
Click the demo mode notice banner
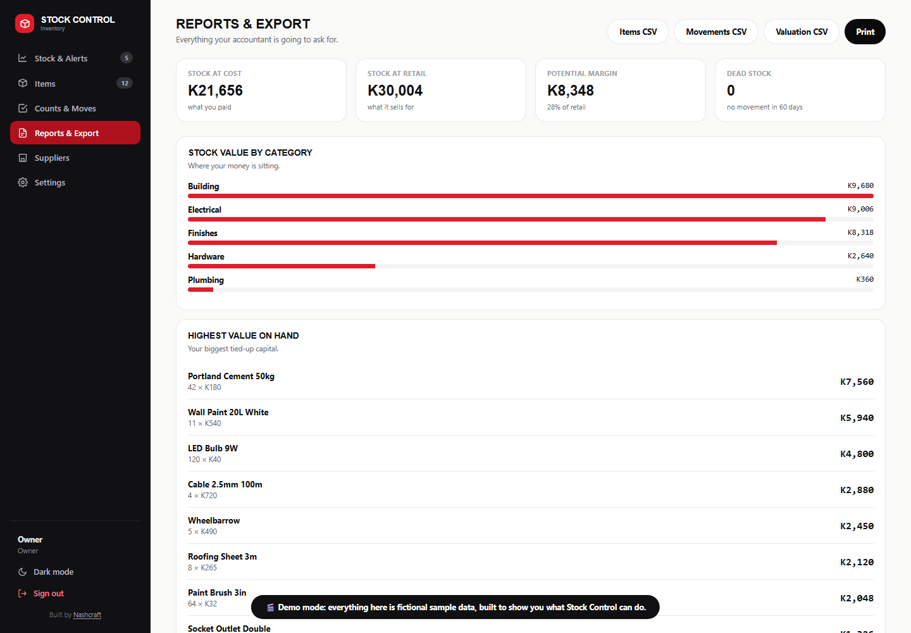pos(455,607)
